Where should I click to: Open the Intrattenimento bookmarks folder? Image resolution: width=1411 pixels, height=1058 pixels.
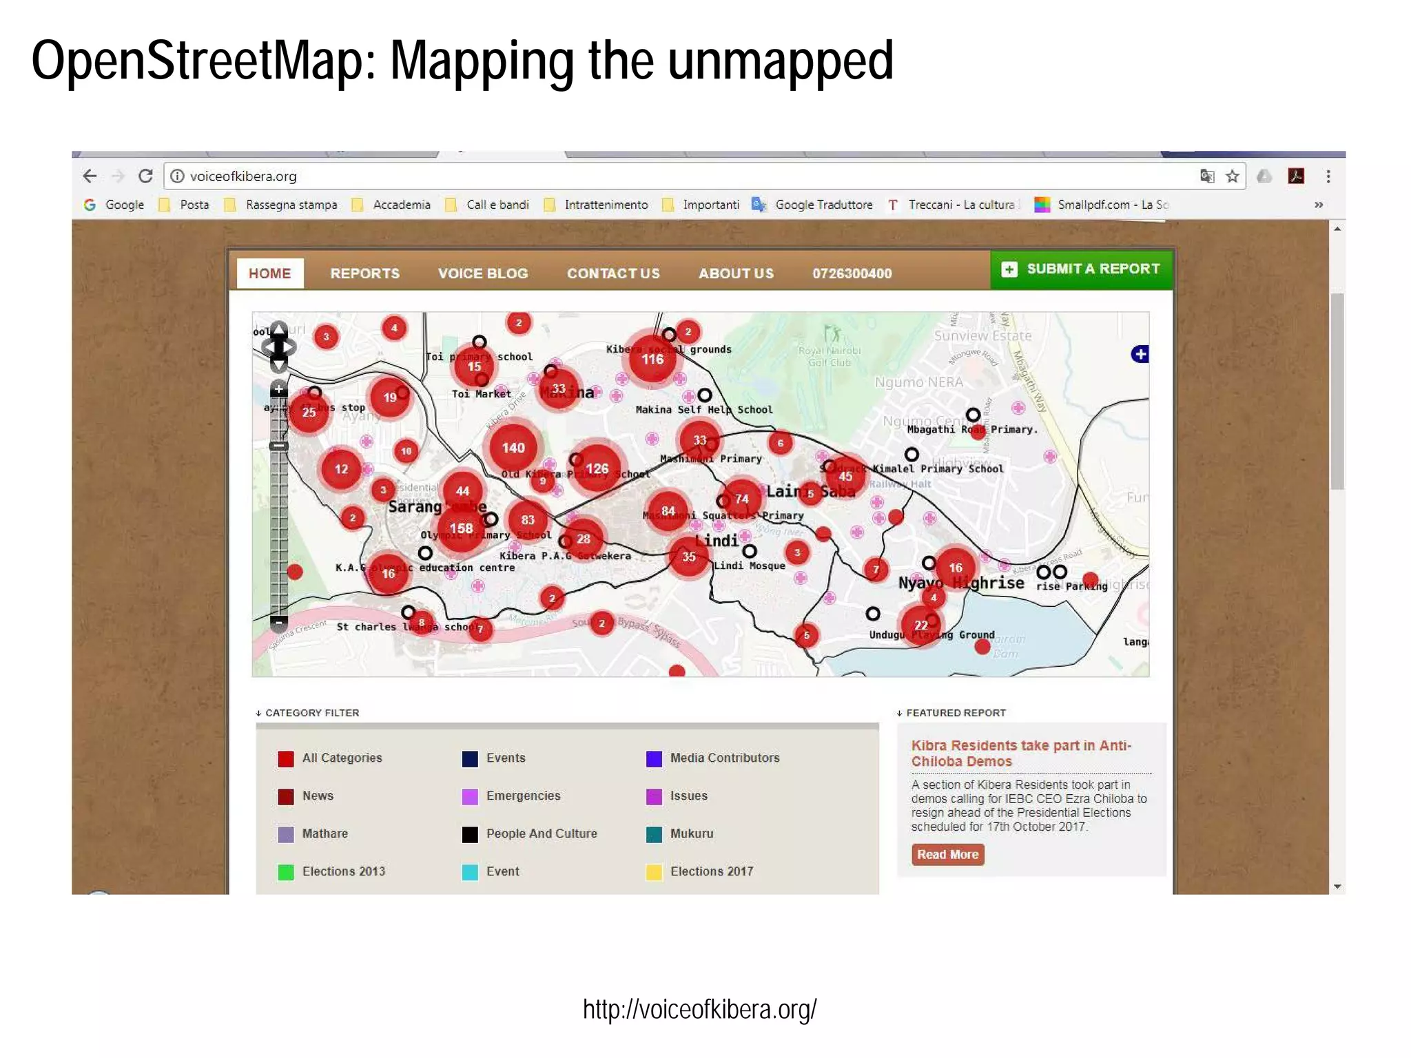pyautogui.click(x=596, y=205)
